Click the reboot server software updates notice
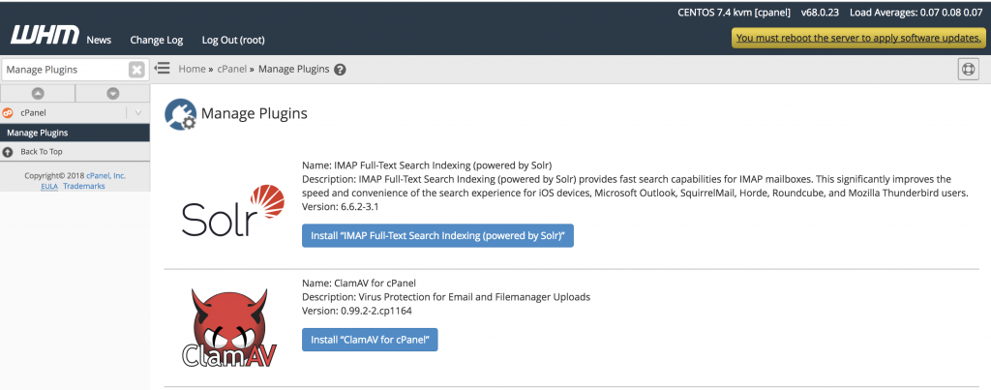Viewport: 991px width, 390px height. pyautogui.click(x=858, y=38)
